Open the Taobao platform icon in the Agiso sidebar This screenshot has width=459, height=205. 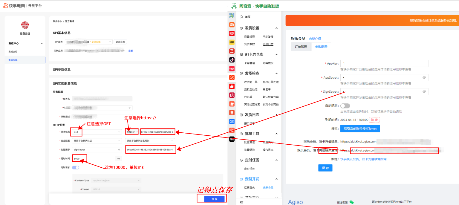pos(232,25)
